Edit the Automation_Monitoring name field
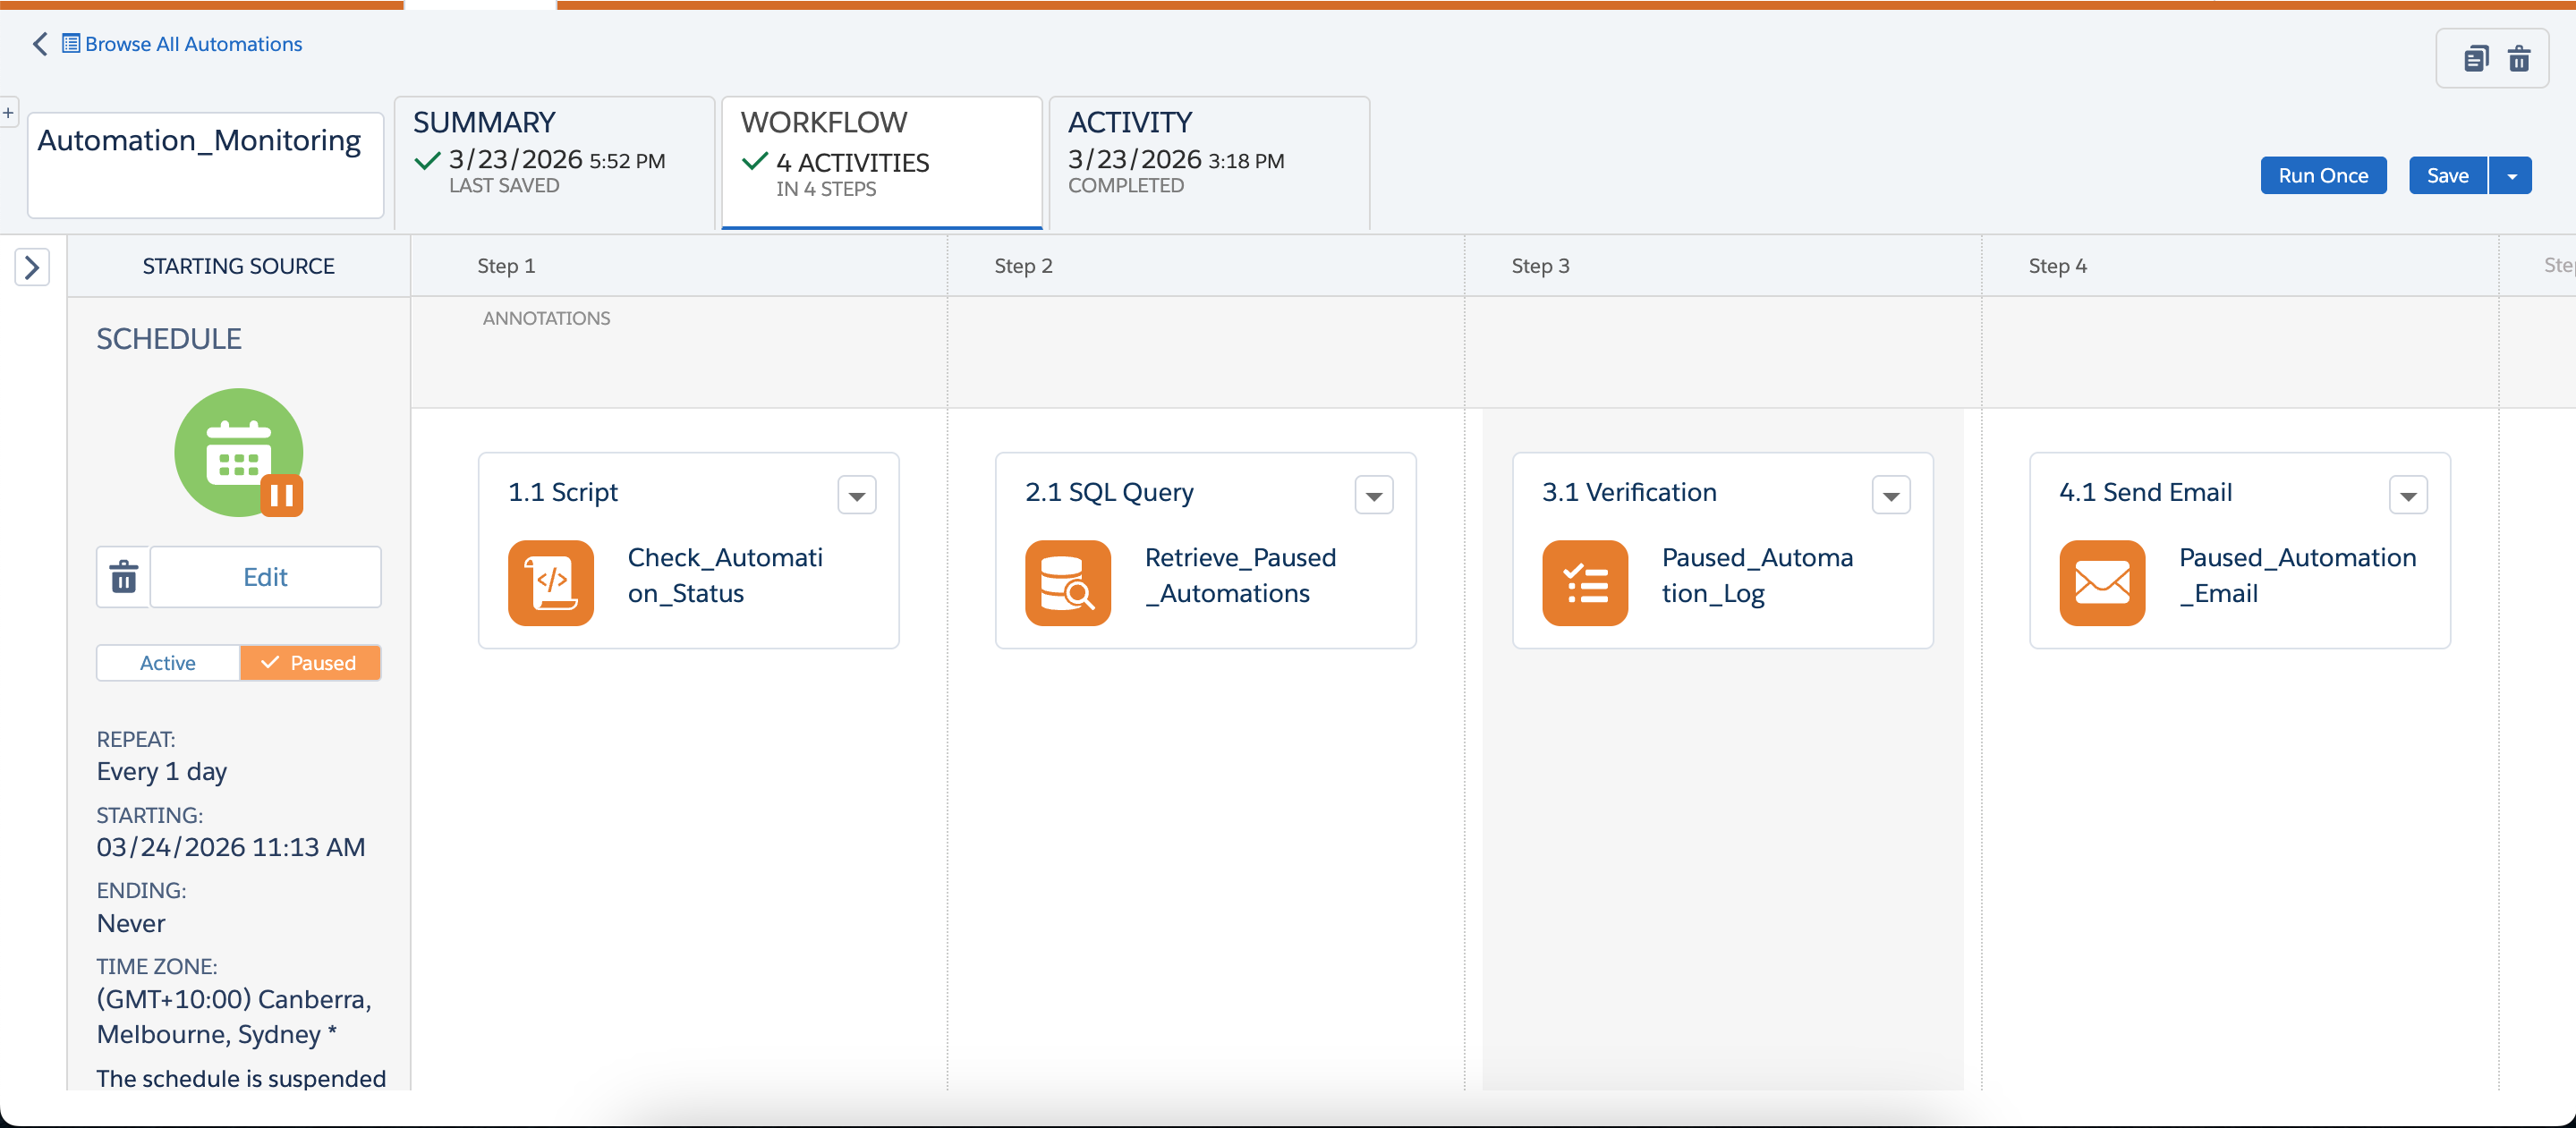The image size is (2576, 1128). (205, 165)
